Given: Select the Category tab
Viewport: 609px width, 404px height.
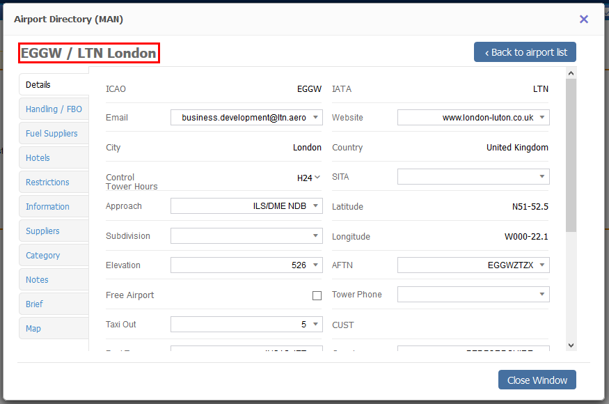Looking at the screenshot, I should click(54, 256).
